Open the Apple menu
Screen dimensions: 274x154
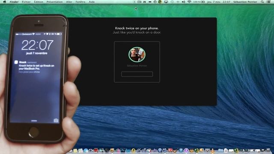point(5,2)
